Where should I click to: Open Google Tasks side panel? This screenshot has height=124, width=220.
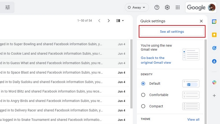tap(214, 48)
